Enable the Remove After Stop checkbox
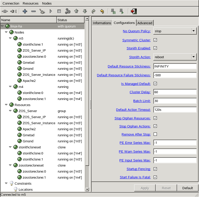The width and height of the screenshot is (199, 197). point(155,134)
